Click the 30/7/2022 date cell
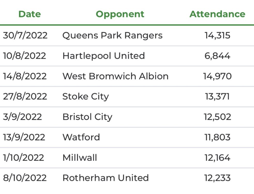This screenshot has width=254, height=194. pyautogui.click(x=25, y=35)
